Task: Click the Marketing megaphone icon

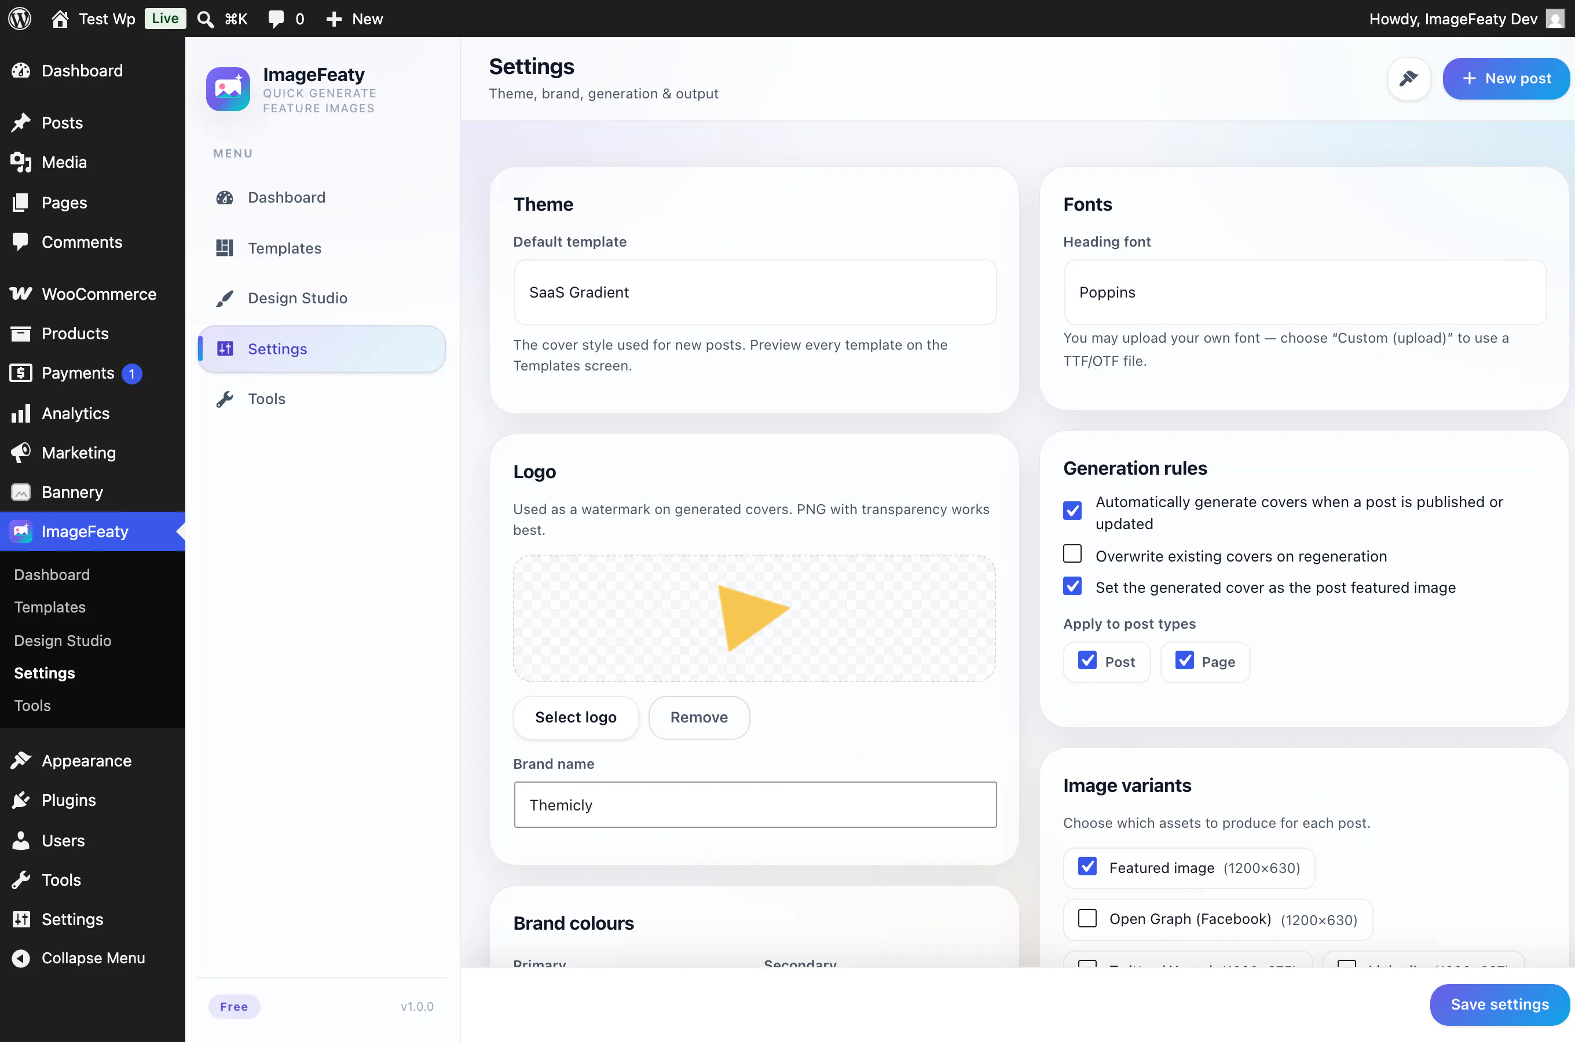Action: pos(21,453)
